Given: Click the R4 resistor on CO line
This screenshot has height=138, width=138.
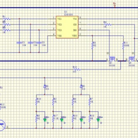Looking at the screenshot, I should pyautogui.click(x=108, y=25).
